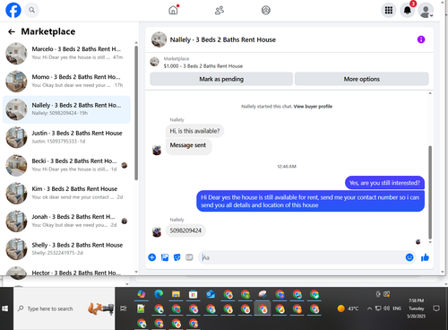
Task: Click the back arrow beside Marketplace
Action: tap(12, 31)
